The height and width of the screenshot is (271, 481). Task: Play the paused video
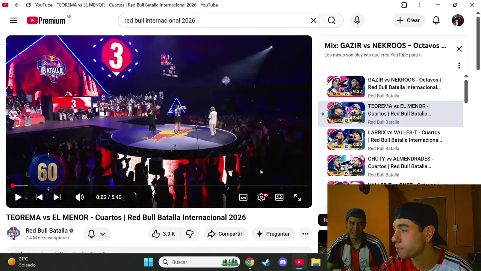click(18, 197)
